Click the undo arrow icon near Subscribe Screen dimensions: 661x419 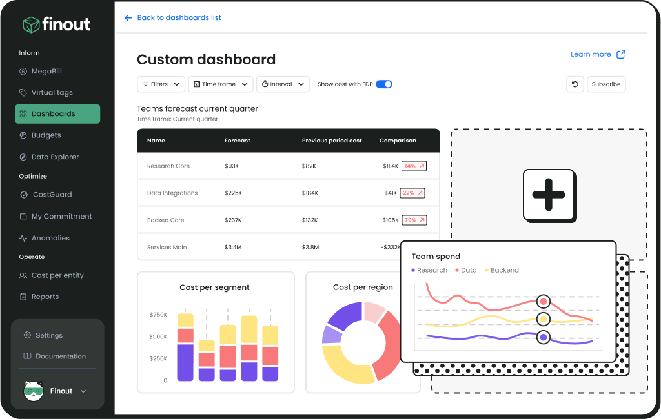pyautogui.click(x=575, y=84)
